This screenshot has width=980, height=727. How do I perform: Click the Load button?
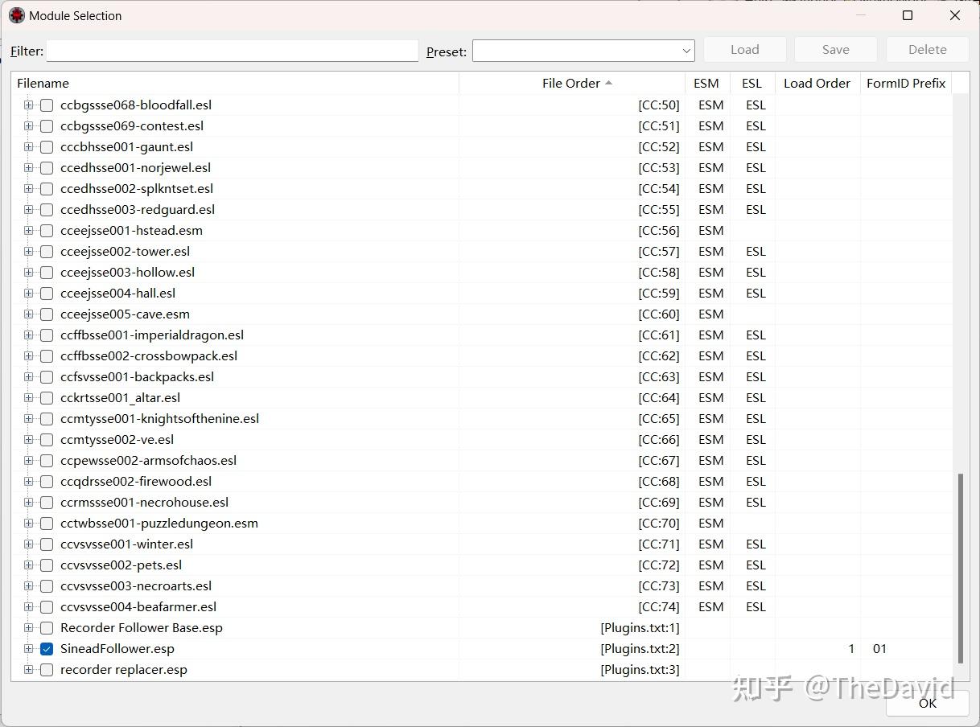(x=744, y=49)
